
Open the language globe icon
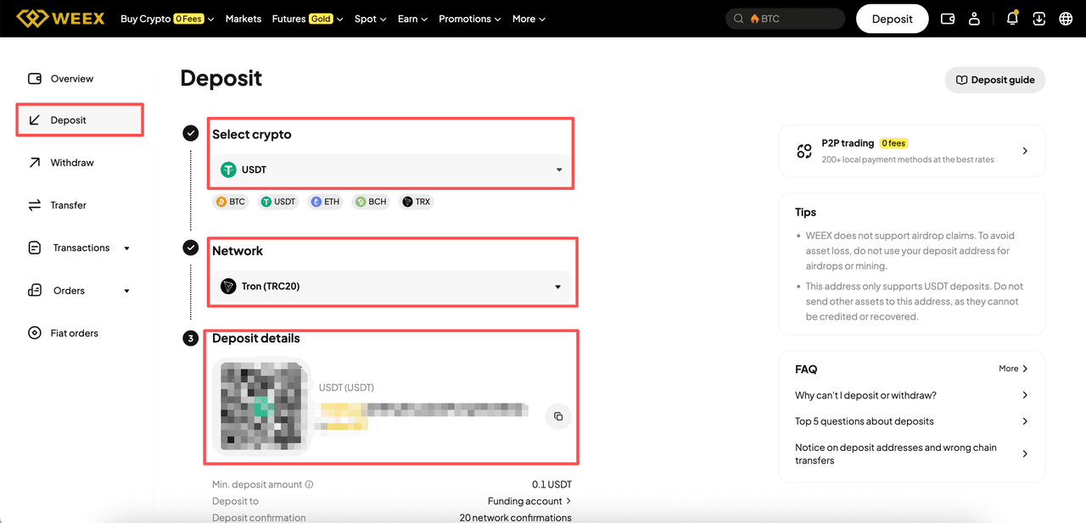pyautogui.click(x=1066, y=19)
